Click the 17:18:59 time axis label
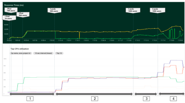This screenshot has height=103, width=185. click(x=172, y=40)
